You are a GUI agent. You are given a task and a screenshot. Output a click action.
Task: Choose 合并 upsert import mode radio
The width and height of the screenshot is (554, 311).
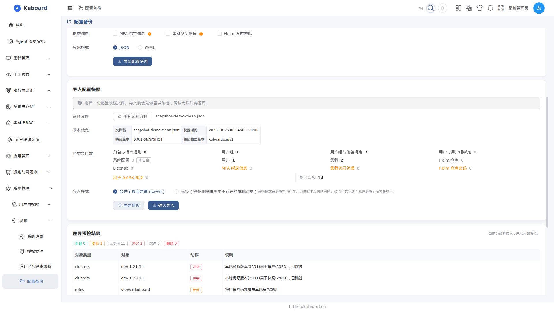pyautogui.click(x=115, y=191)
